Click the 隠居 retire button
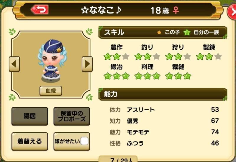 30,116
